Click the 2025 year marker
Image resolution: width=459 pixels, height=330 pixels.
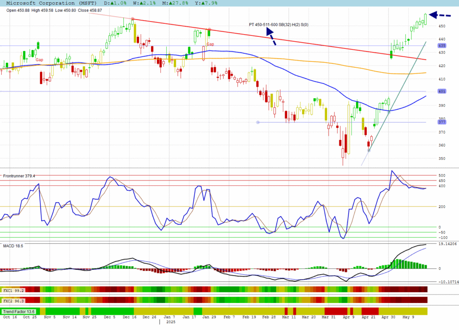click(171, 322)
